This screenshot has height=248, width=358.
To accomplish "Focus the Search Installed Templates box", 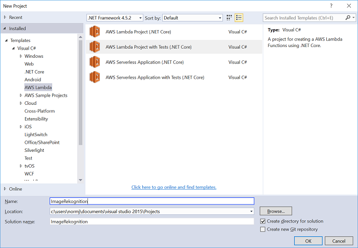I will [x=304, y=17].
